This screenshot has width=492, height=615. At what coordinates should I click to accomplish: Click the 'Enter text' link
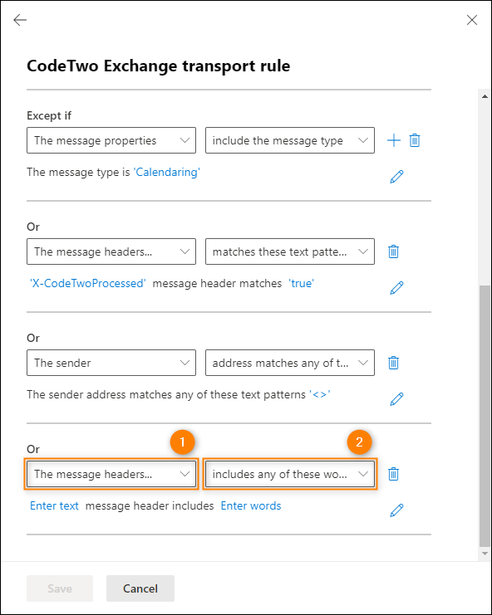[x=54, y=506]
